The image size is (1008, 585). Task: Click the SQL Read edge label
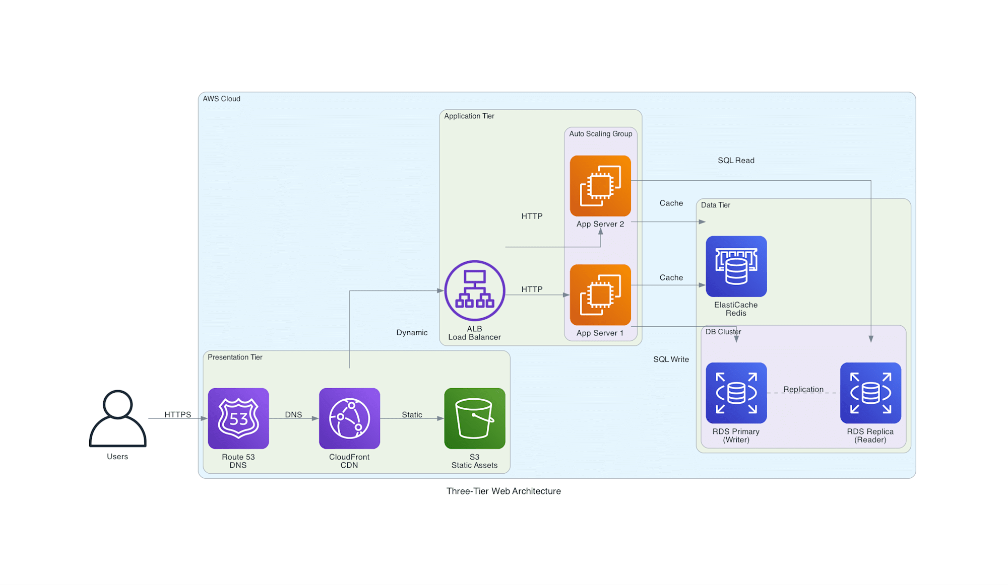point(736,160)
